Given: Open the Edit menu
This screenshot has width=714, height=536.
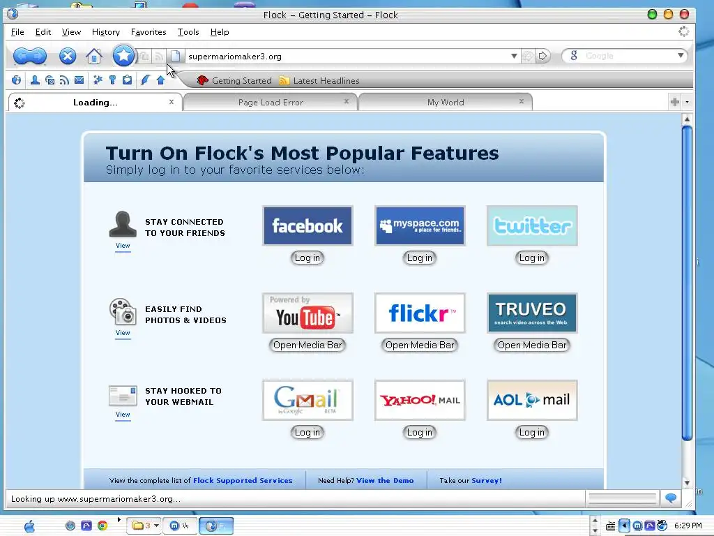Looking at the screenshot, I should pyautogui.click(x=43, y=32).
